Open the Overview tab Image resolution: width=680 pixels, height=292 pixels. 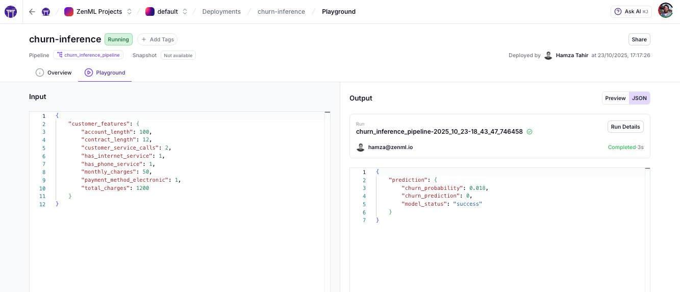click(x=54, y=72)
